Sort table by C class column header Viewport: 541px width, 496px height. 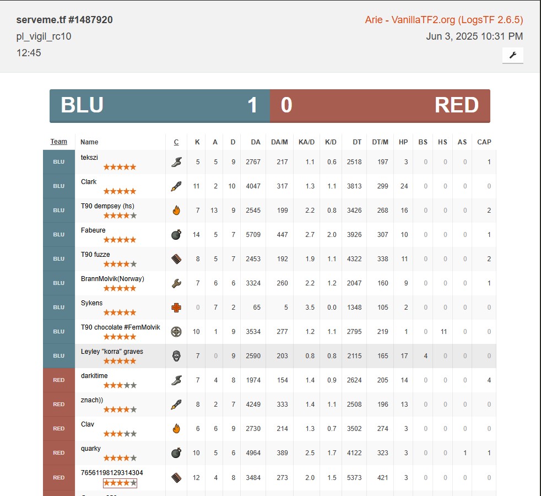click(176, 142)
